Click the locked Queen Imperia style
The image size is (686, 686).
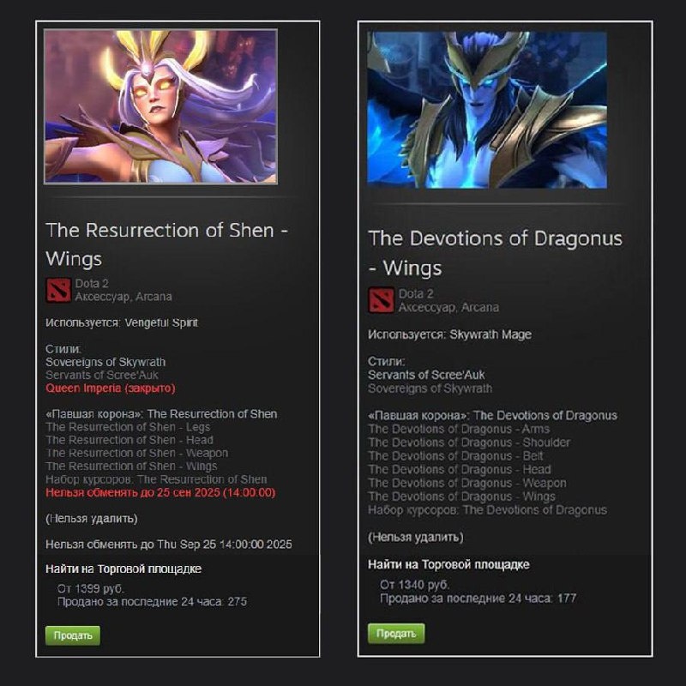coord(111,388)
